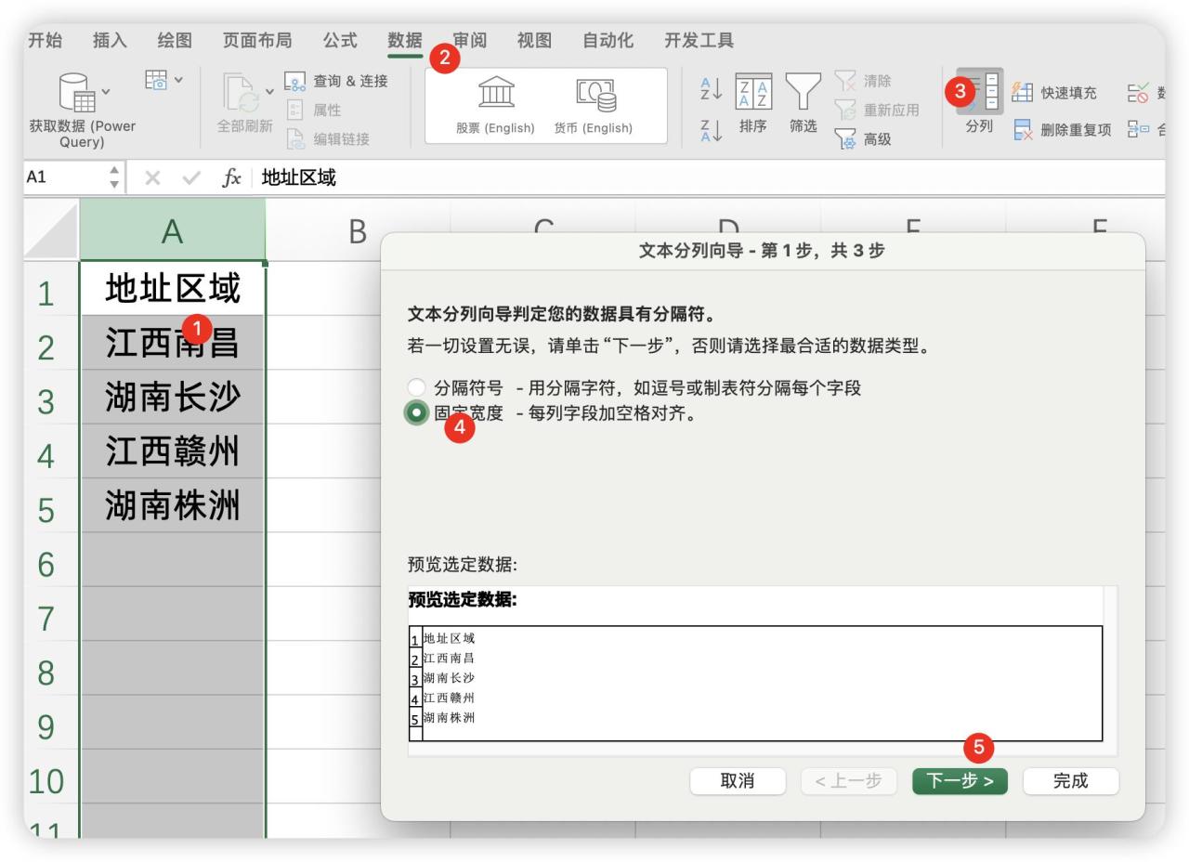This screenshot has height=862, width=1189.
Task: Open 高级 advanced filter
Action: click(861, 140)
